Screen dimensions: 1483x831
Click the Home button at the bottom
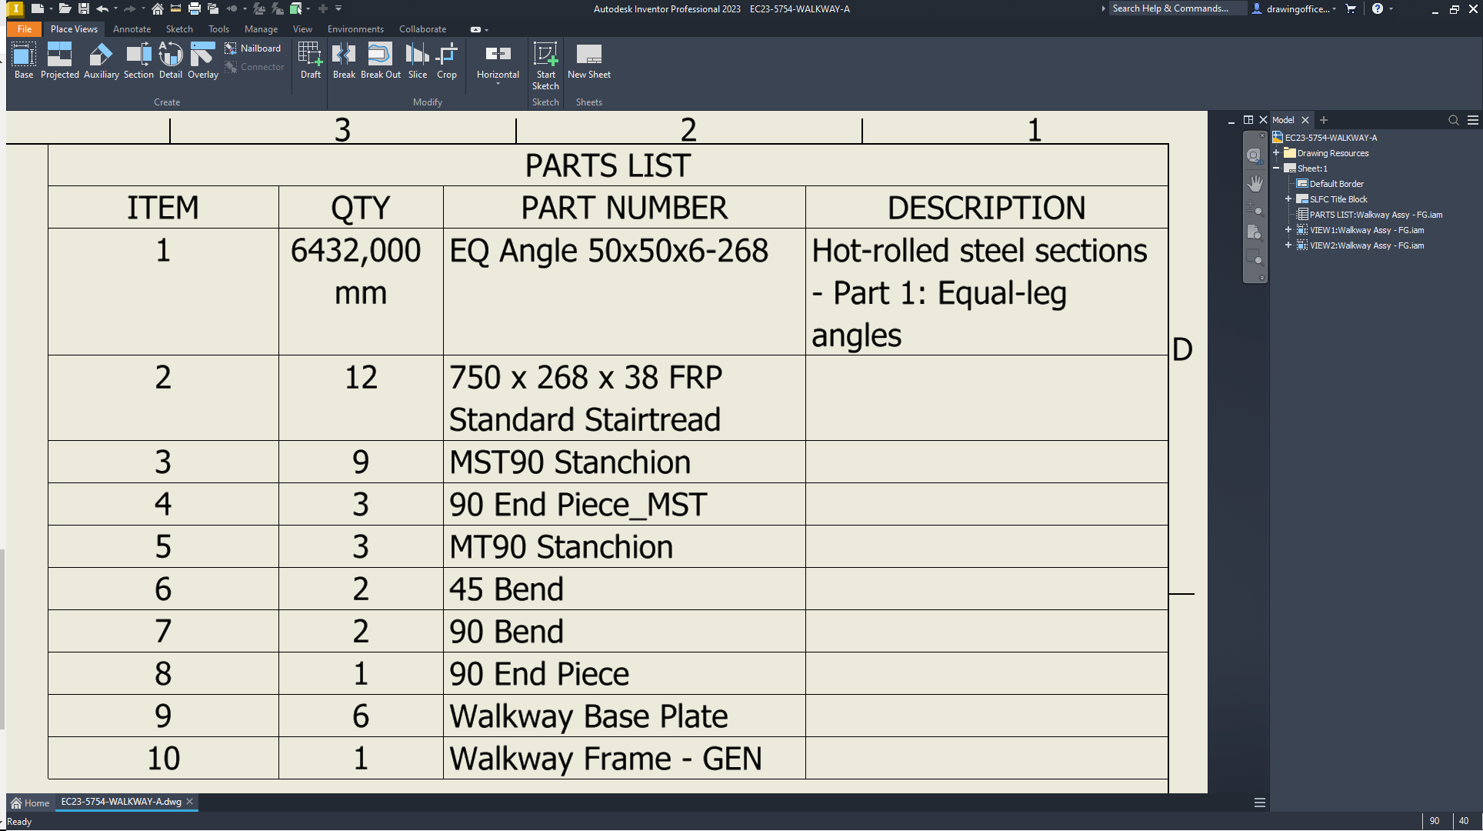(30, 803)
